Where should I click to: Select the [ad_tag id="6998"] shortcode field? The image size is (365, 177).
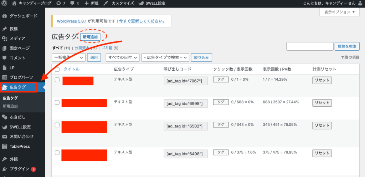(x=185, y=103)
